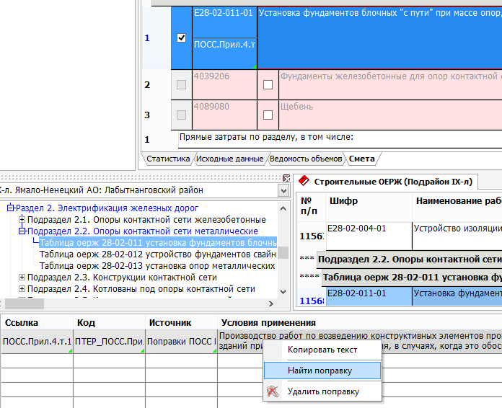Click the Устройство изоляции description cell
Image resolution: width=502 pixels, height=408 pixels.
coord(457,236)
